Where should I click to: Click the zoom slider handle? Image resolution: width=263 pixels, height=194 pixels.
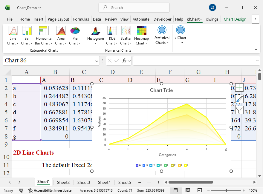[226, 190]
